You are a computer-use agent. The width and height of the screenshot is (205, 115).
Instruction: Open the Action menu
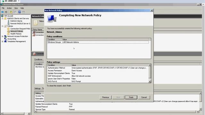[9, 8]
